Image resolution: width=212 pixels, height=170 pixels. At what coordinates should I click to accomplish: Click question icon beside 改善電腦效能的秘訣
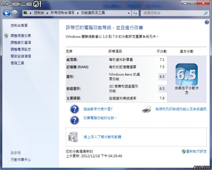tap(75, 120)
